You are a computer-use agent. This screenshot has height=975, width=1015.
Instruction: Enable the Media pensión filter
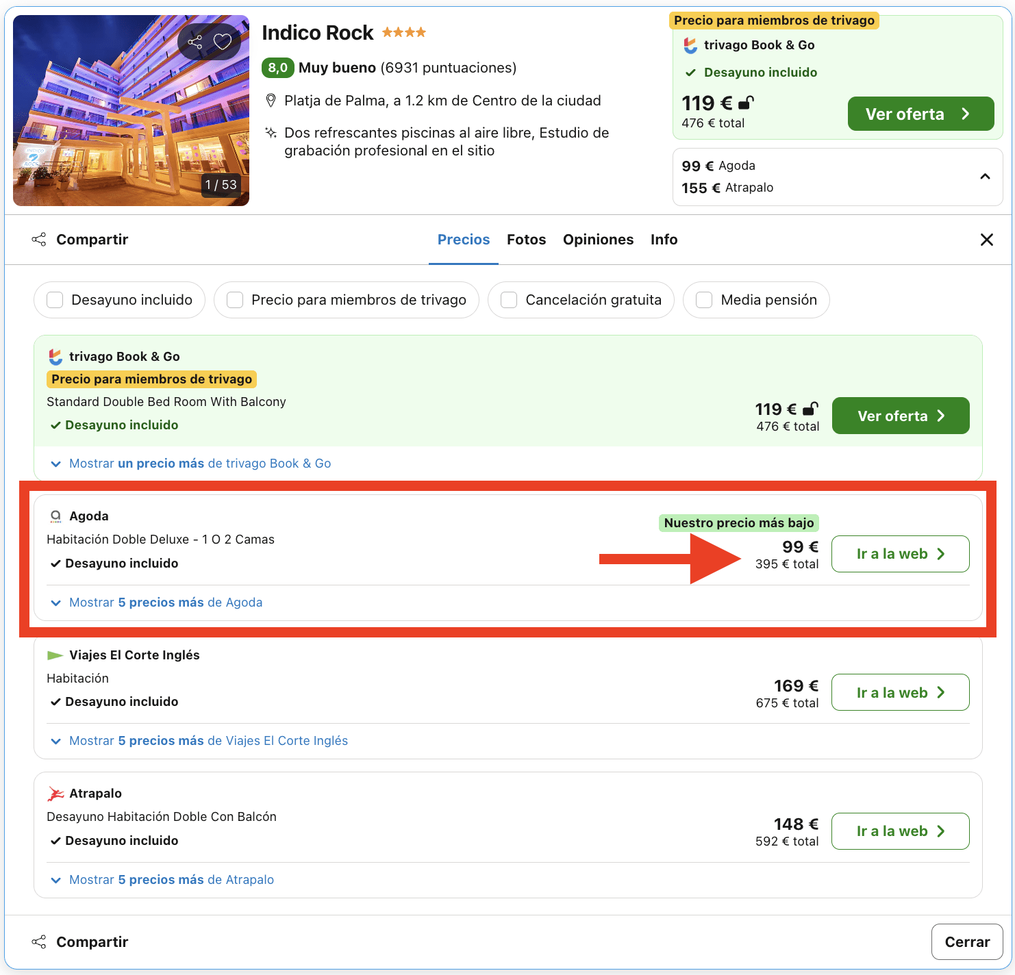(x=704, y=300)
